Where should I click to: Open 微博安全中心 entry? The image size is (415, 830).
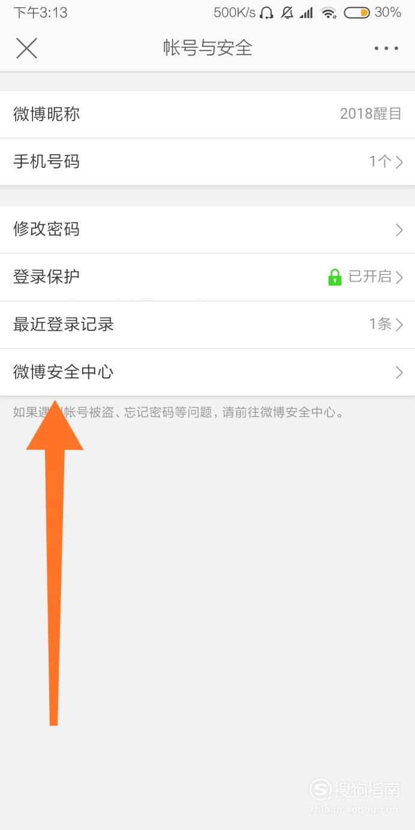tap(207, 372)
